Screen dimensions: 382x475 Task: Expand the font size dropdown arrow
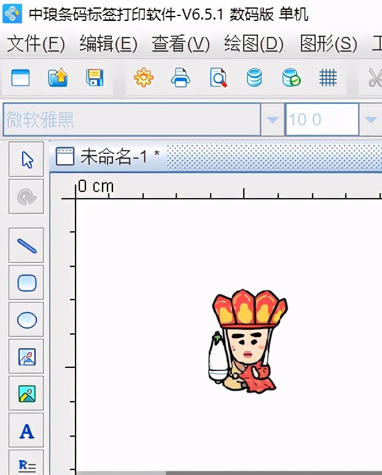[370, 119]
